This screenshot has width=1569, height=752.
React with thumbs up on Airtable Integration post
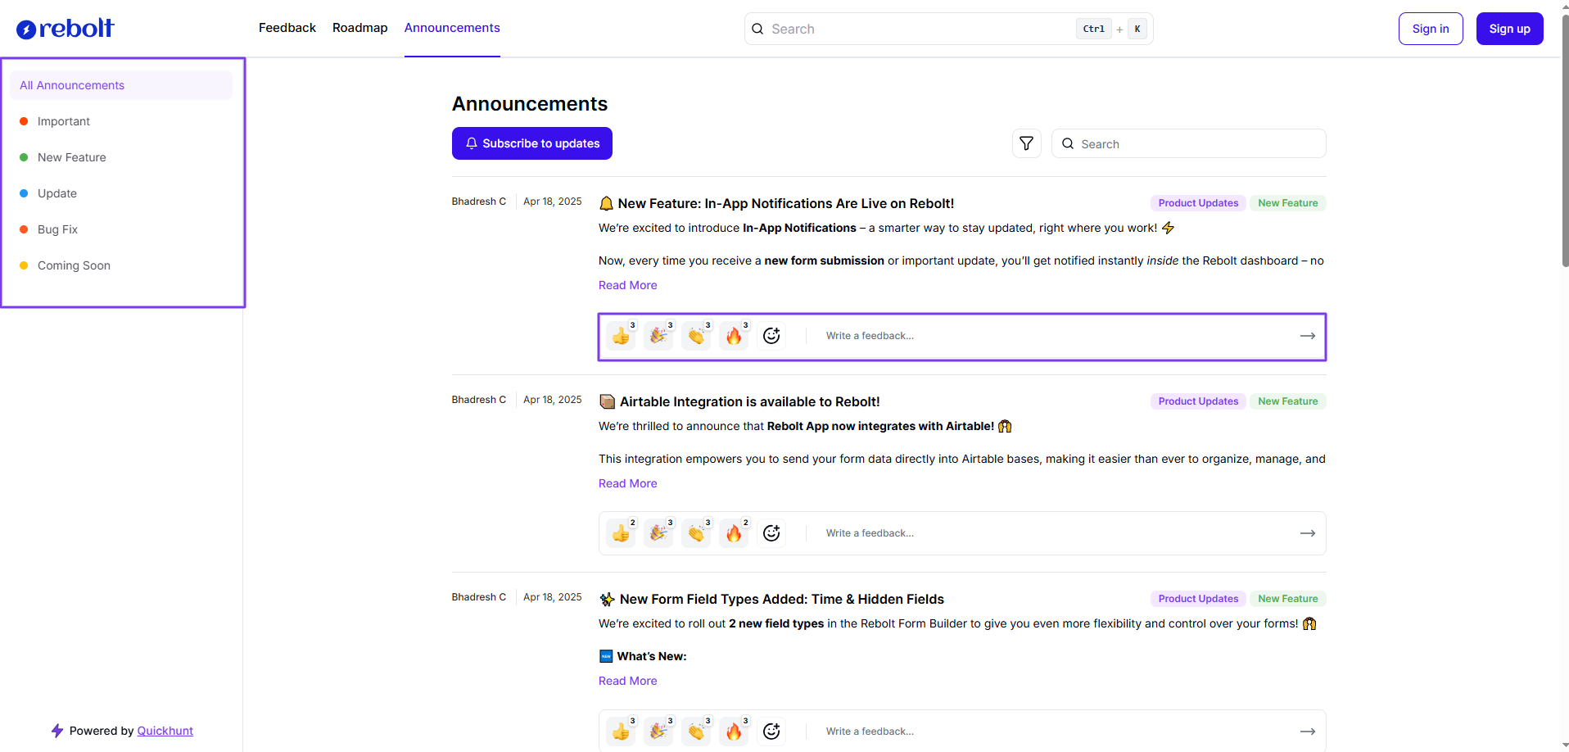tap(622, 532)
